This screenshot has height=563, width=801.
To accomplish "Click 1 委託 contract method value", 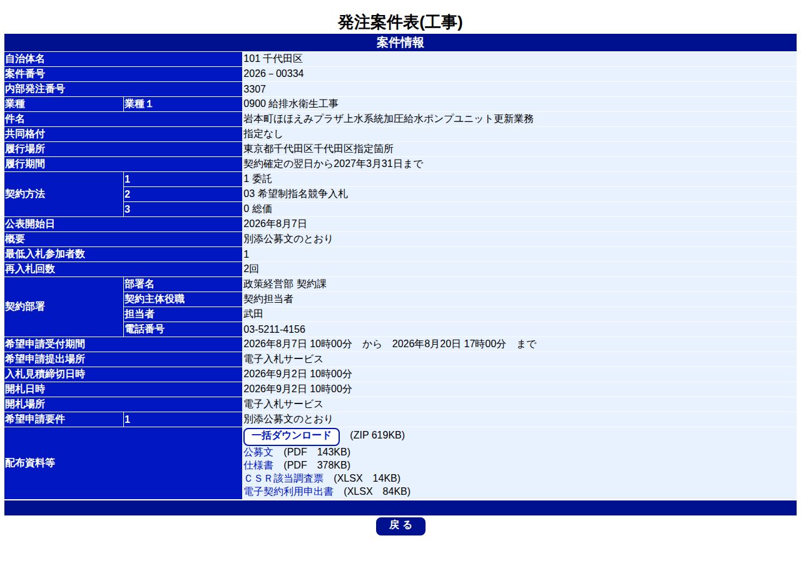I will click(258, 179).
